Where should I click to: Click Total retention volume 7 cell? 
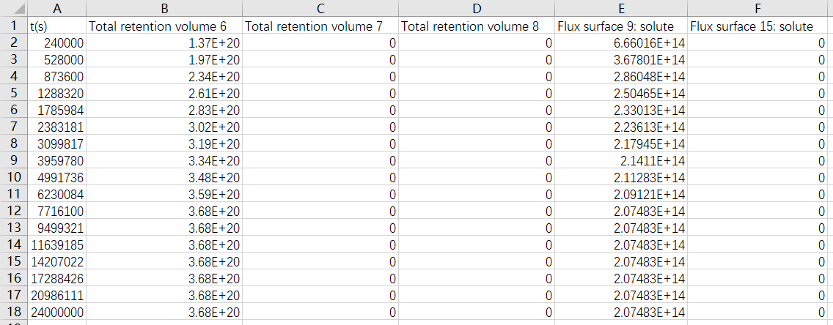(x=320, y=26)
